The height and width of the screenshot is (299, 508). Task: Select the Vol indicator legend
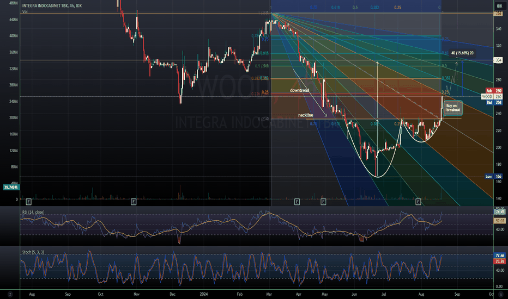25,11
